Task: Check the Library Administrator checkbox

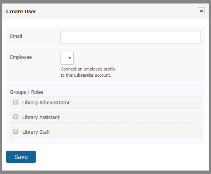Action: click(16, 102)
